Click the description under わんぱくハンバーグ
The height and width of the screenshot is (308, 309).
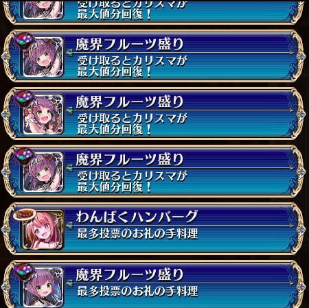tap(137, 234)
